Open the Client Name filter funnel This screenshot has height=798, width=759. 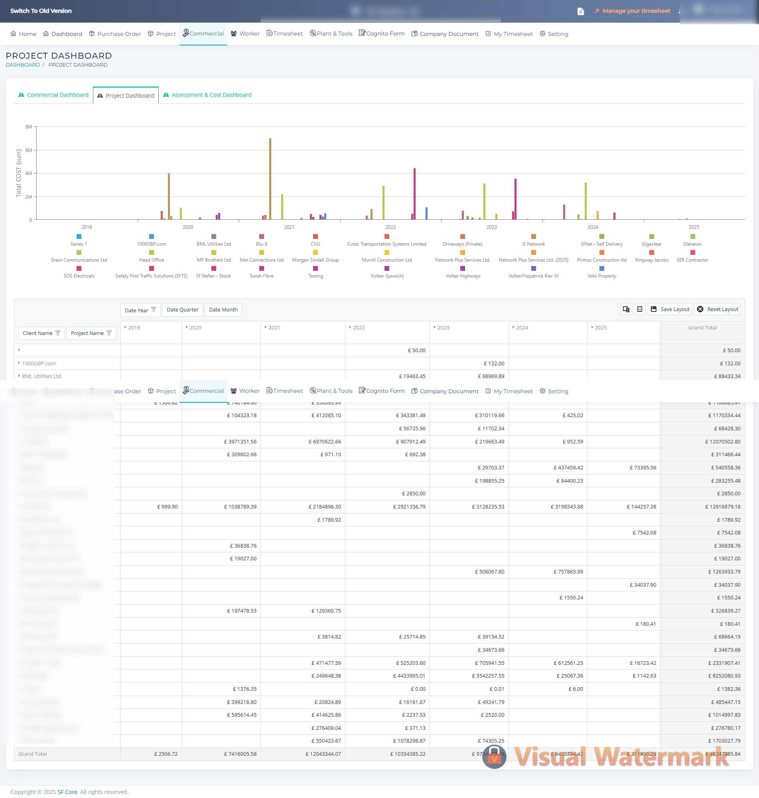coord(58,333)
